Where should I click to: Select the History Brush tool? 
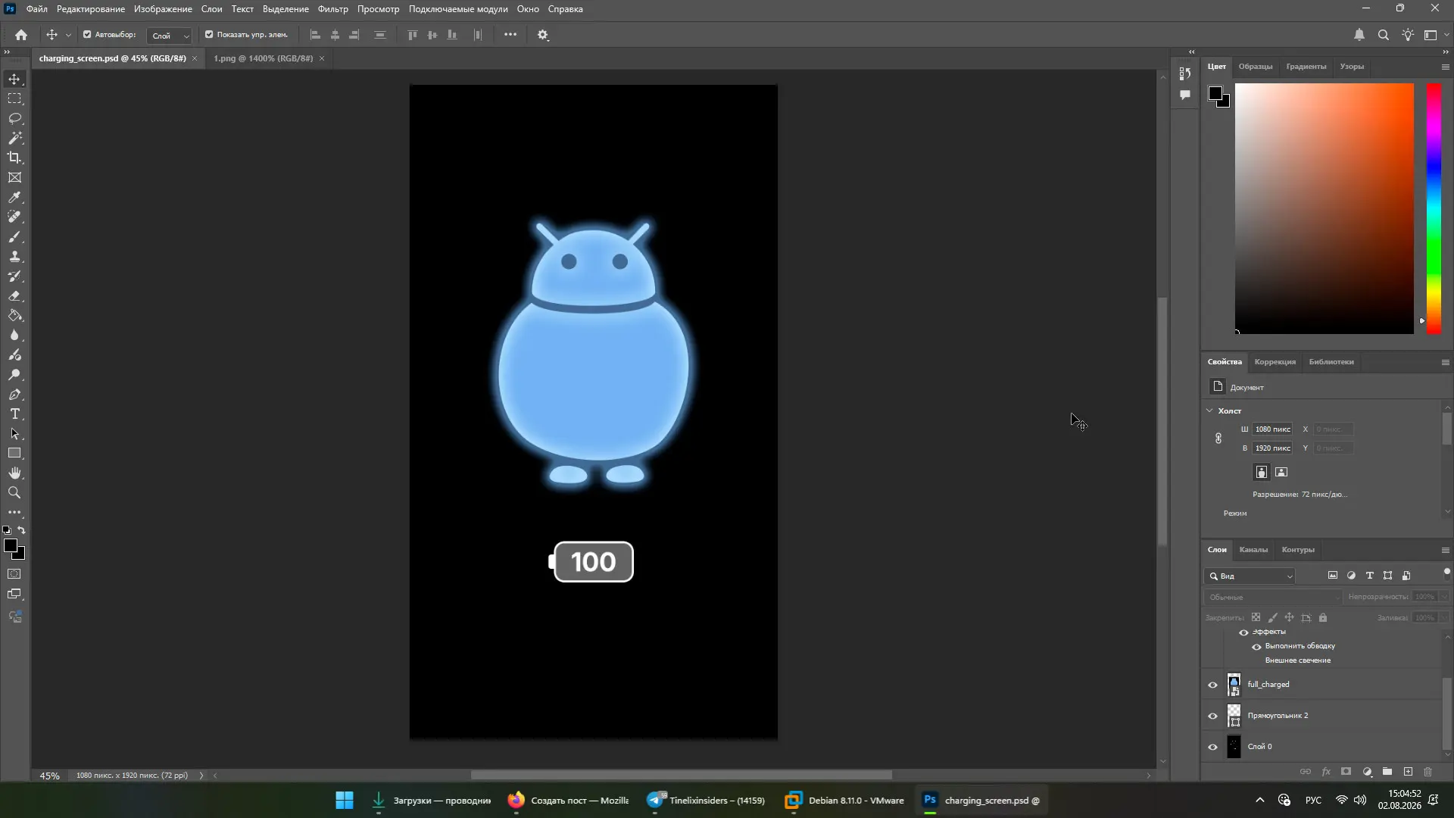[14, 276]
